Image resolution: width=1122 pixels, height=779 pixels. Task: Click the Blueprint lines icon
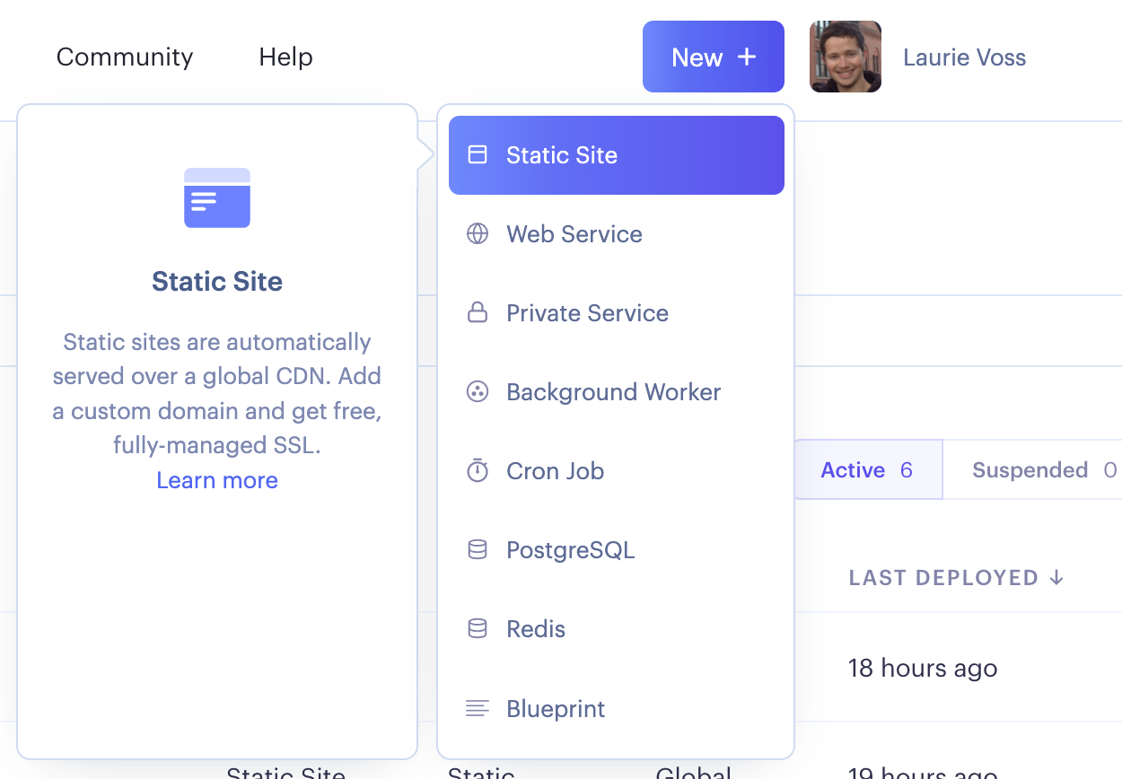click(x=478, y=708)
